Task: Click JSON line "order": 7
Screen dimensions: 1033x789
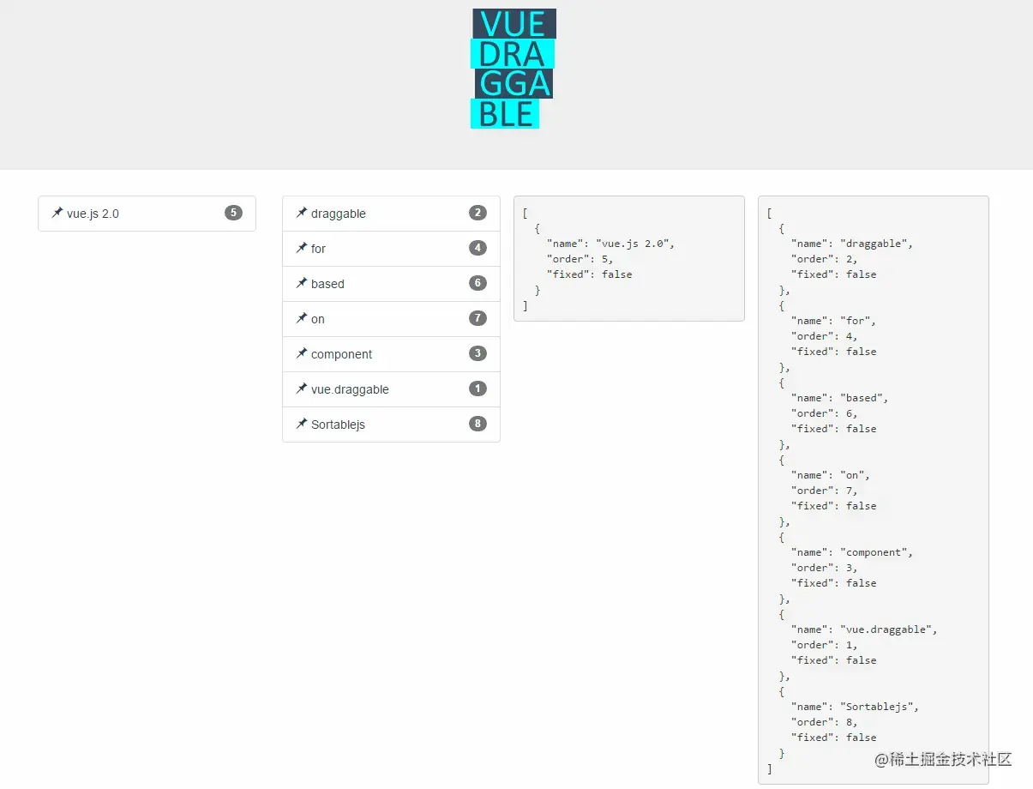Action: [x=825, y=491]
